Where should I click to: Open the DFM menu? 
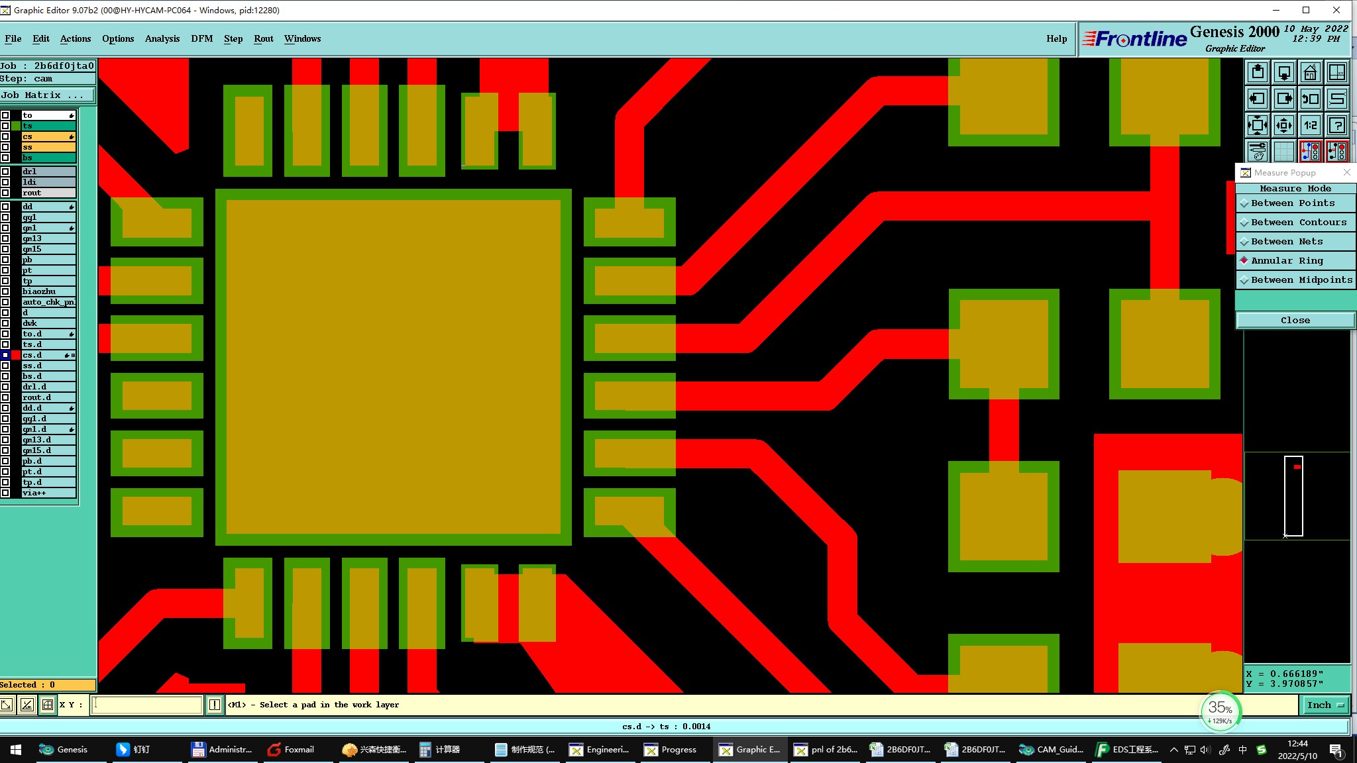click(201, 39)
